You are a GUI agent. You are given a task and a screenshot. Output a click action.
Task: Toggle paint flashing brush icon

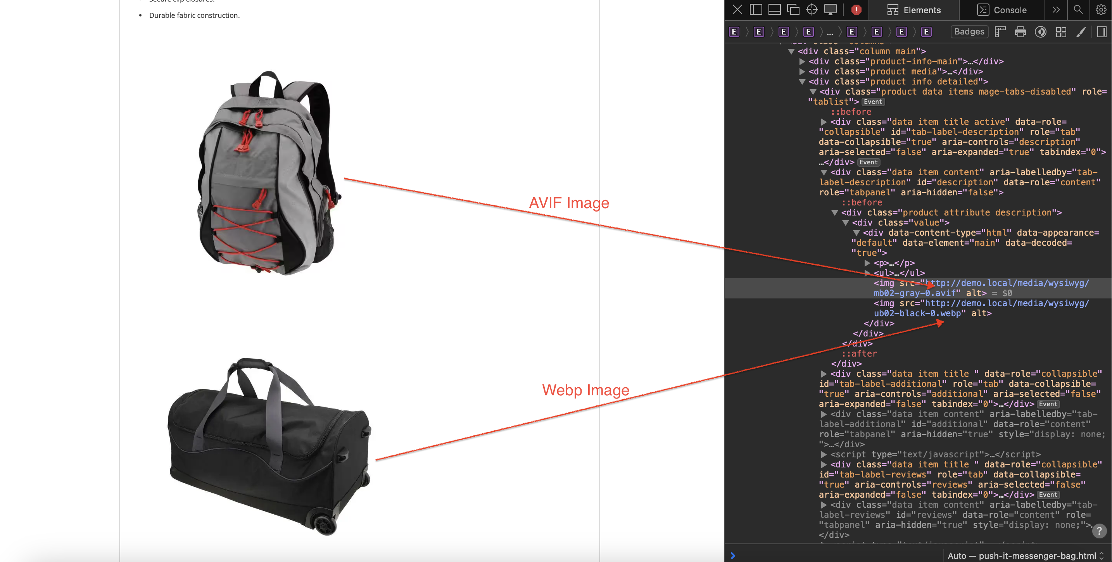[1081, 31]
